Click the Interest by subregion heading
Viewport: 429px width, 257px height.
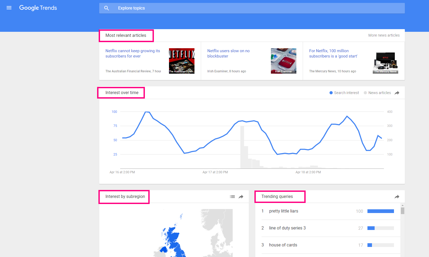125,197
